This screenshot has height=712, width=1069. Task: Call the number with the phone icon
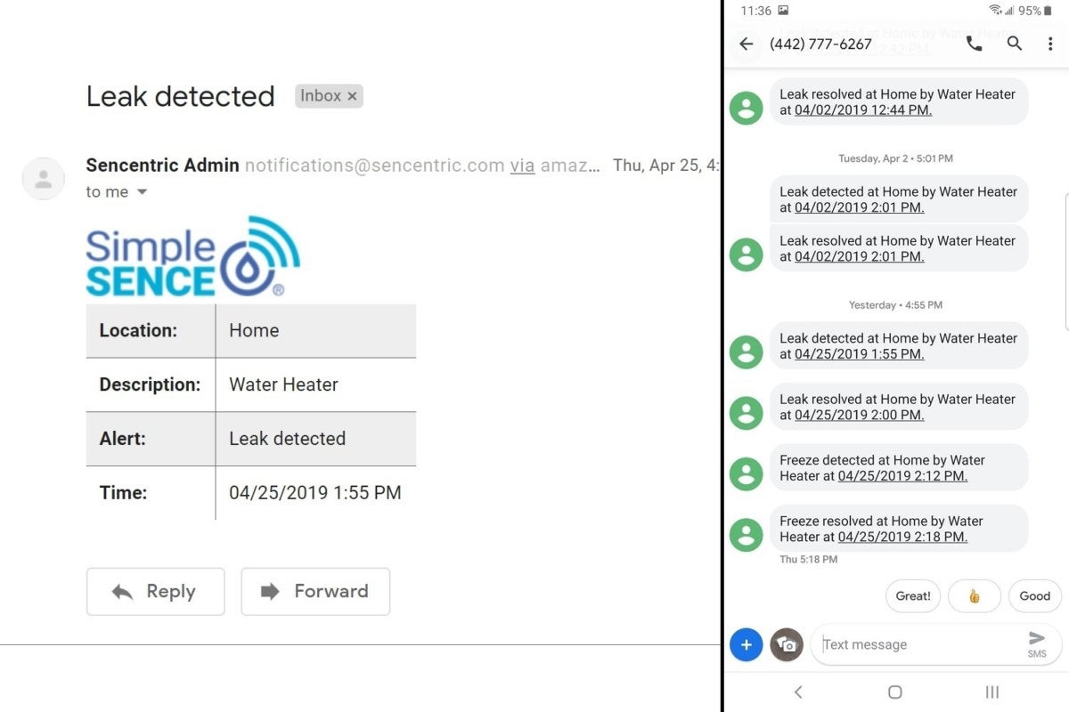[x=975, y=44]
